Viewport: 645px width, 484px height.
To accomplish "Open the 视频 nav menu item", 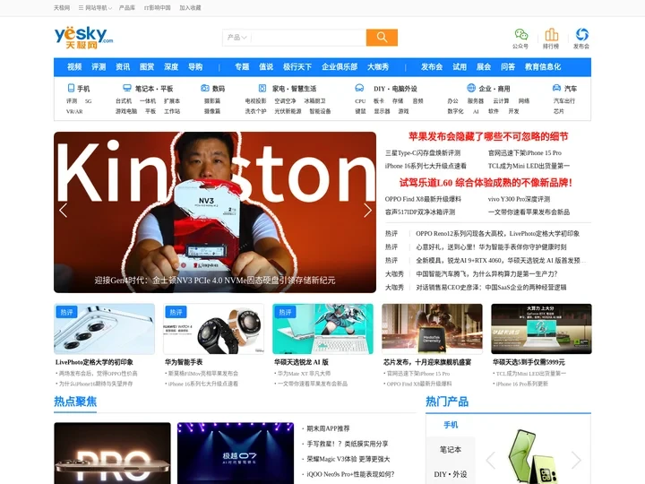I will click(x=74, y=66).
